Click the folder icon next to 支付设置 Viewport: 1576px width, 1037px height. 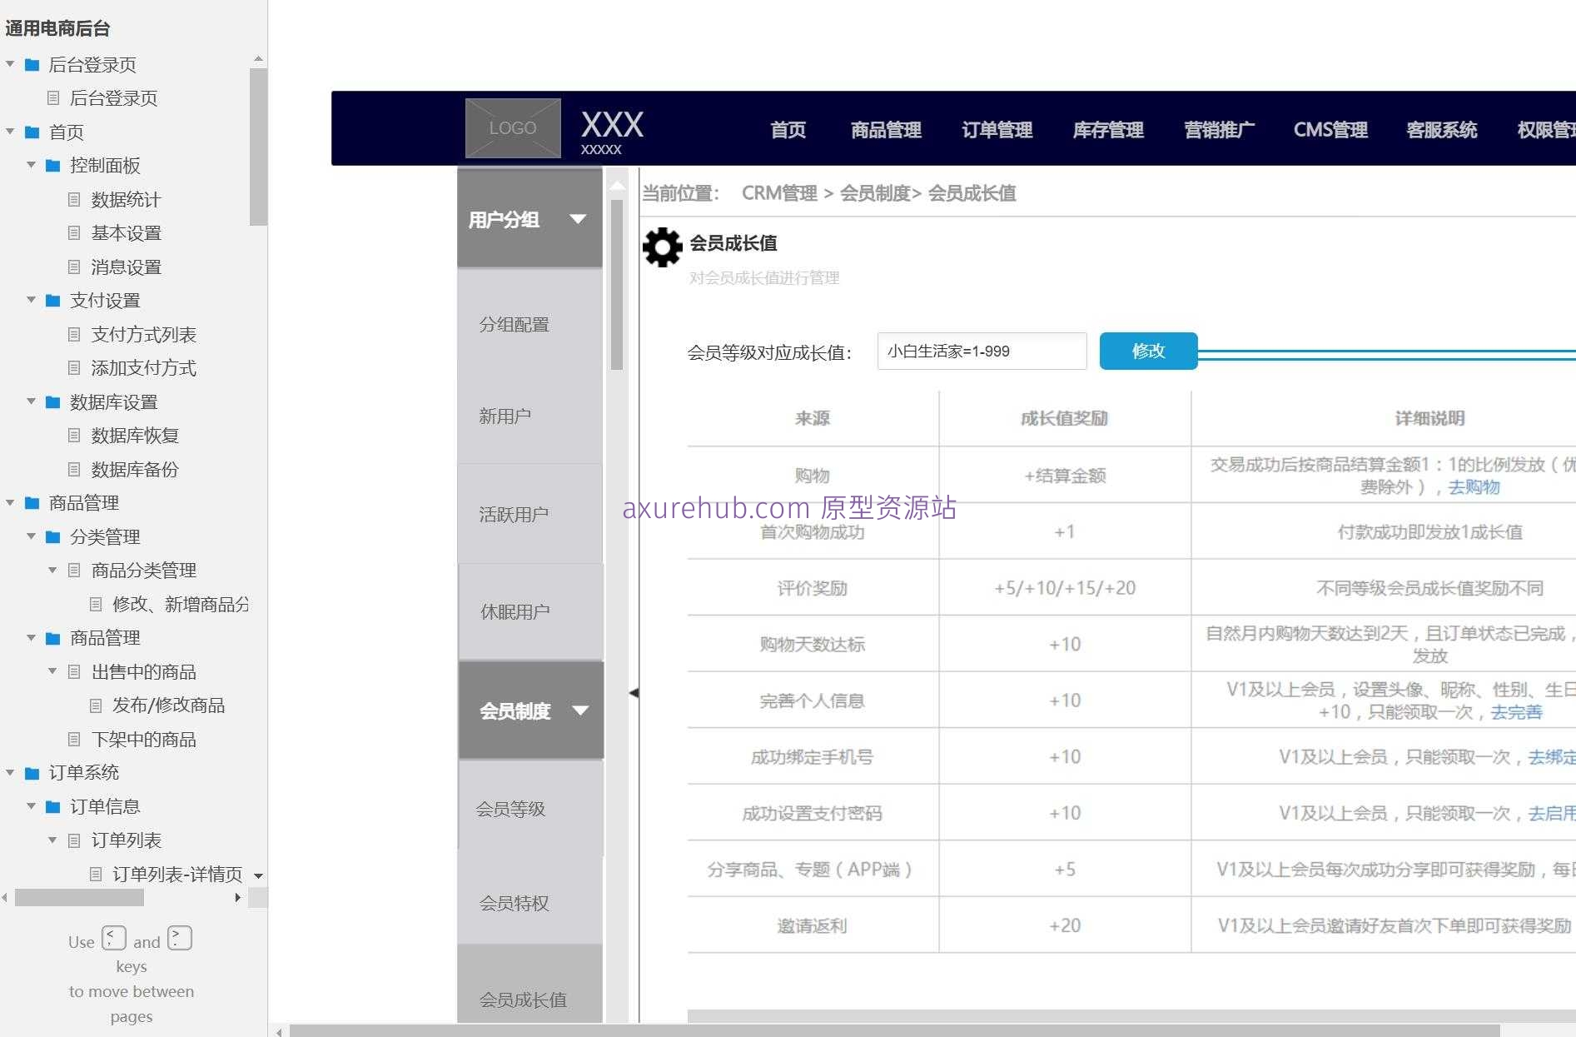(x=52, y=300)
